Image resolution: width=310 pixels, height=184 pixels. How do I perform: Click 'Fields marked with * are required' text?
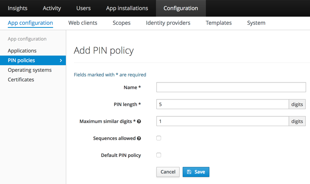[110, 75]
